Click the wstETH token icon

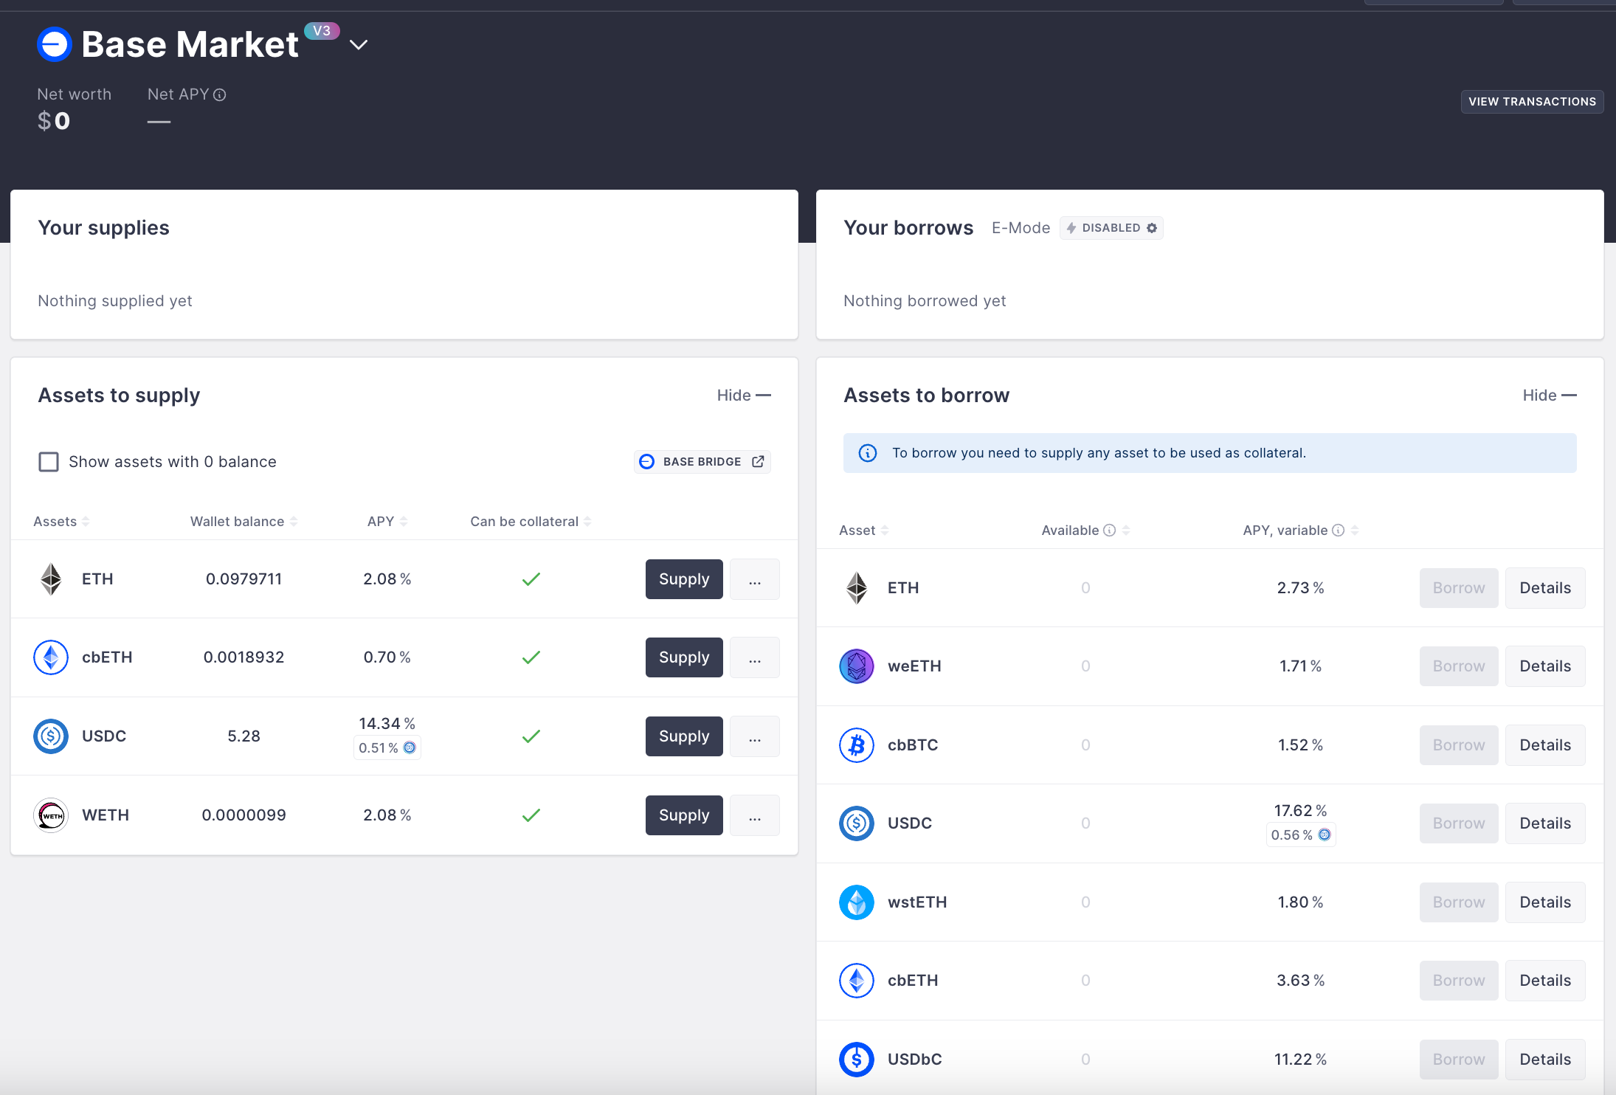point(857,902)
